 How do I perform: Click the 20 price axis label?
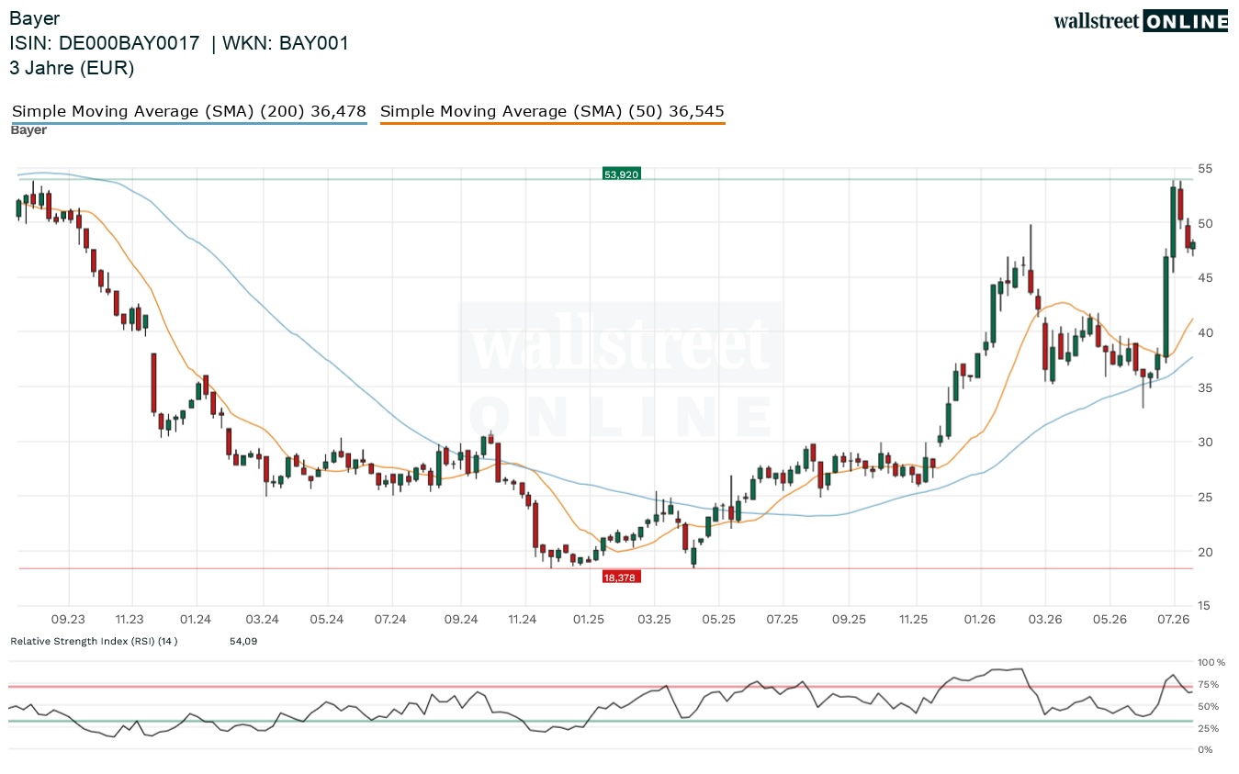pos(1206,552)
